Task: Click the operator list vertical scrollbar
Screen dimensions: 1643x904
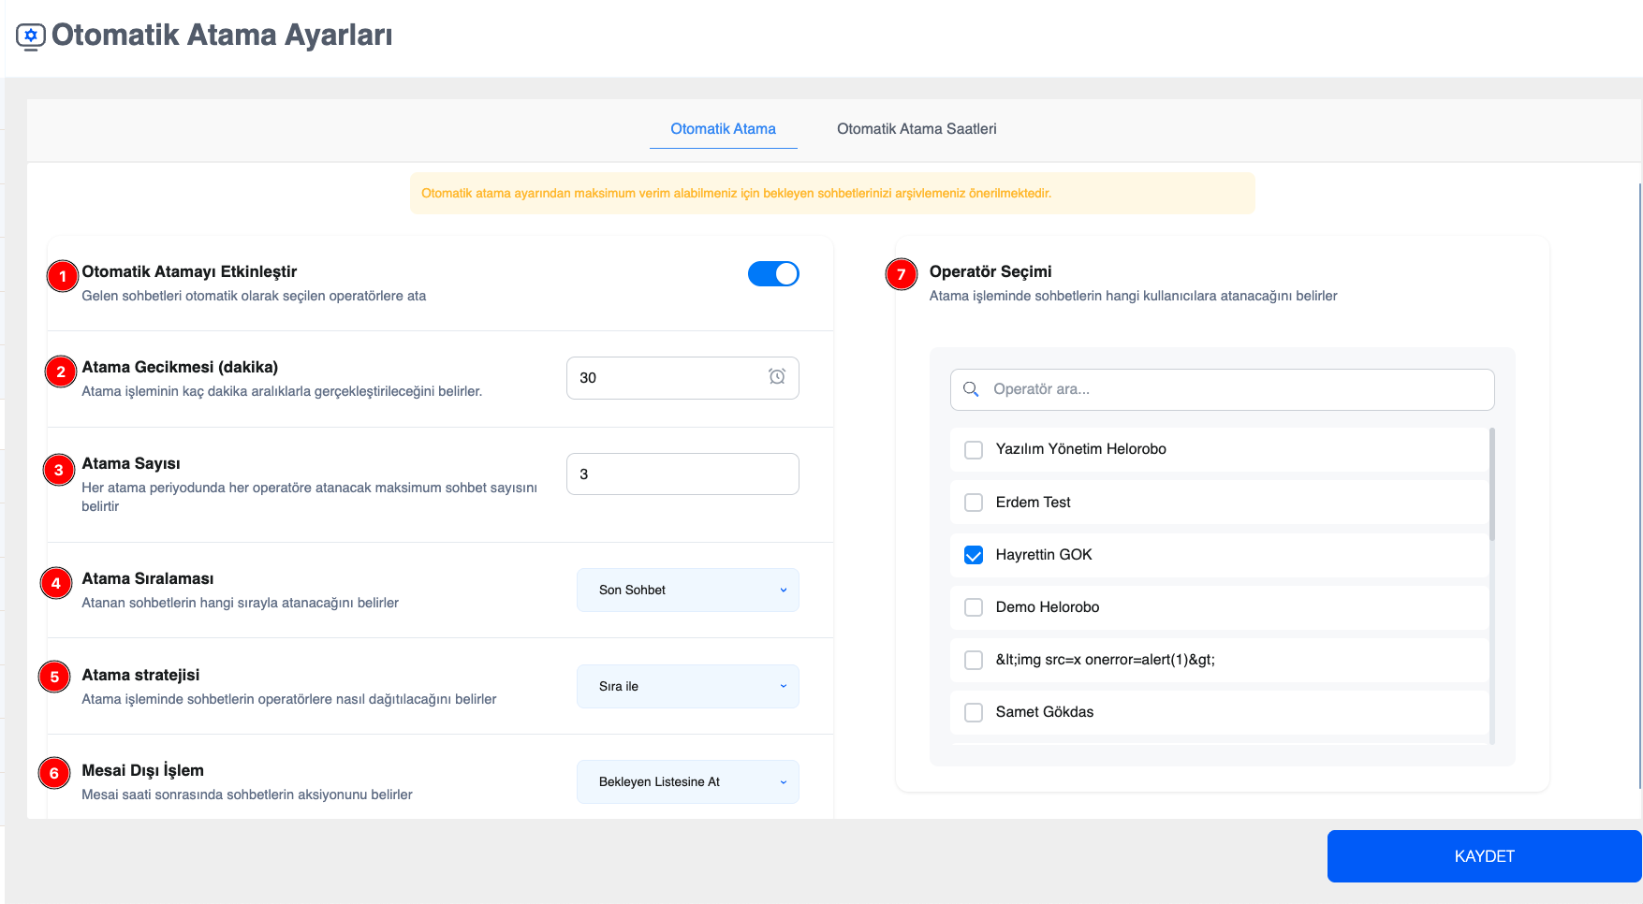Action: pyautogui.click(x=1491, y=485)
